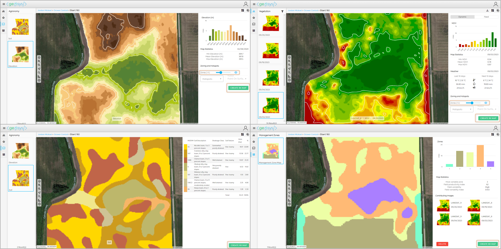Select Dynamic tab above the NDVI chart

[x=462, y=17]
